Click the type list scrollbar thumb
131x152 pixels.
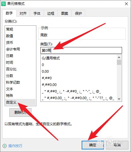pos(119,62)
